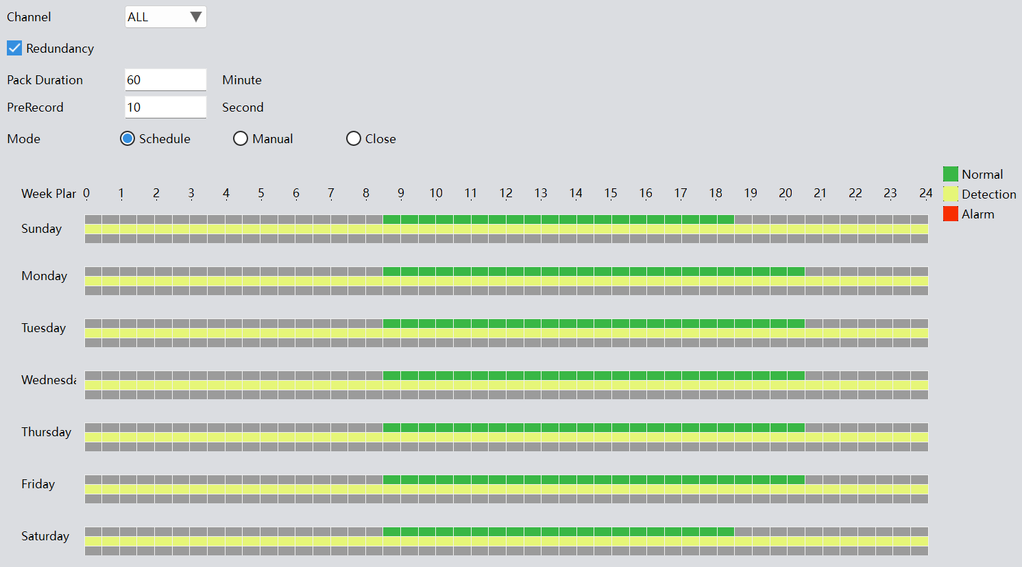Uncheck the Redundancy checkbox
The width and height of the screenshot is (1022, 567).
pos(14,48)
